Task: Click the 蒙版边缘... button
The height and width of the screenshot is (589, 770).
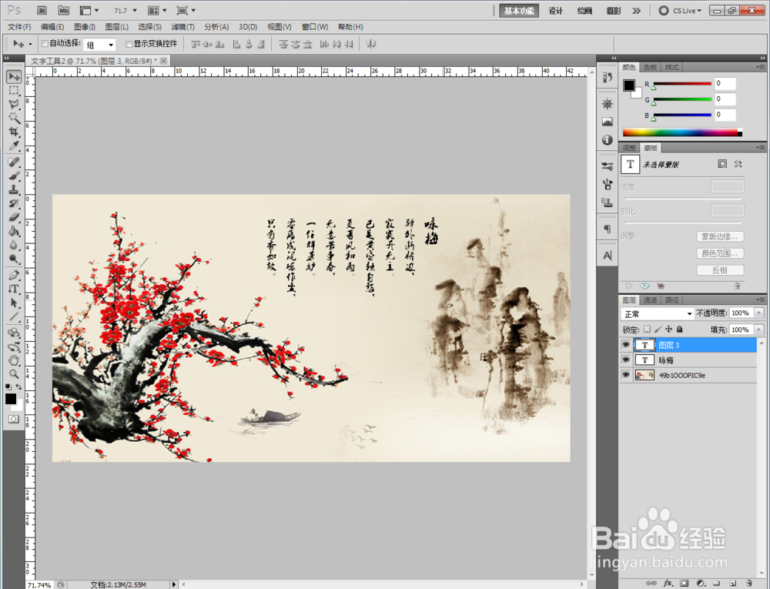Action: pyautogui.click(x=720, y=236)
